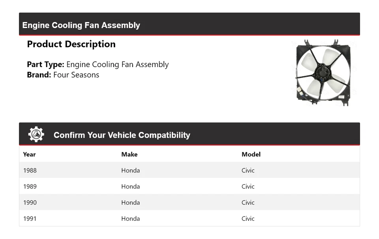Select the Year column header
The width and height of the screenshot is (379, 239).
pyautogui.click(x=29, y=154)
